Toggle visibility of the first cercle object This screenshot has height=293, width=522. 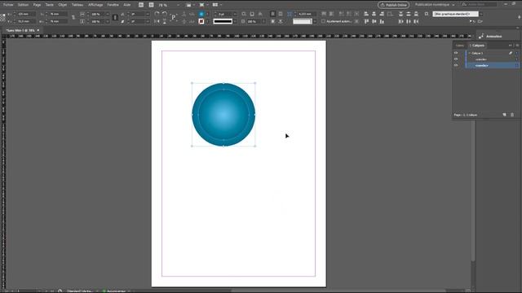456,59
